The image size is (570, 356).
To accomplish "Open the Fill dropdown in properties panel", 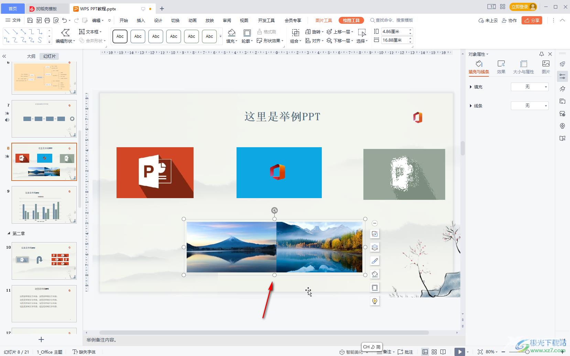I will (529, 87).
